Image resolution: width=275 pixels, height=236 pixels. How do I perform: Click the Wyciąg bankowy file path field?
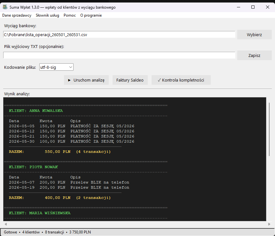point(119,35)
